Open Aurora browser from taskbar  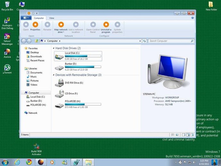[x=41, y=162]
